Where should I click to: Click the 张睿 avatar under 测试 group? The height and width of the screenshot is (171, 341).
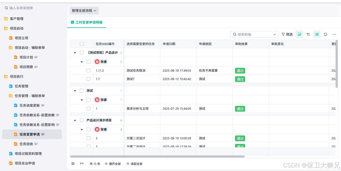pyautogui.click(x=97, y=100)
